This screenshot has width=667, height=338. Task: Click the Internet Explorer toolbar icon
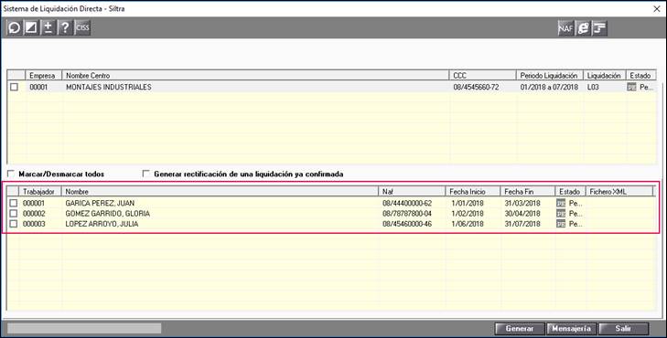(x=583, y=28)
